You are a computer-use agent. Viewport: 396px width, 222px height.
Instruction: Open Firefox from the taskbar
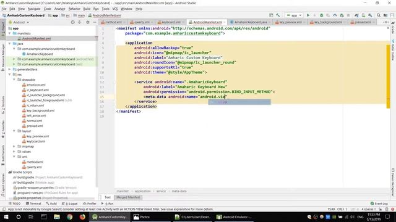82,216
